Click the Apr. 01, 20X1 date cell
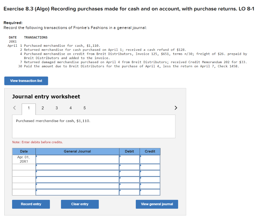 click(24, 159)
